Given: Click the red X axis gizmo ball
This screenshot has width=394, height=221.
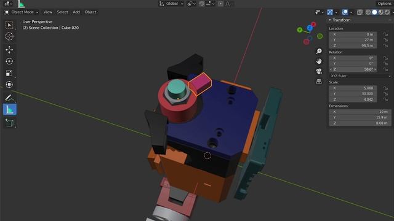Looking at the screenshot, I should pyautogui.click(x=313, y=25).
